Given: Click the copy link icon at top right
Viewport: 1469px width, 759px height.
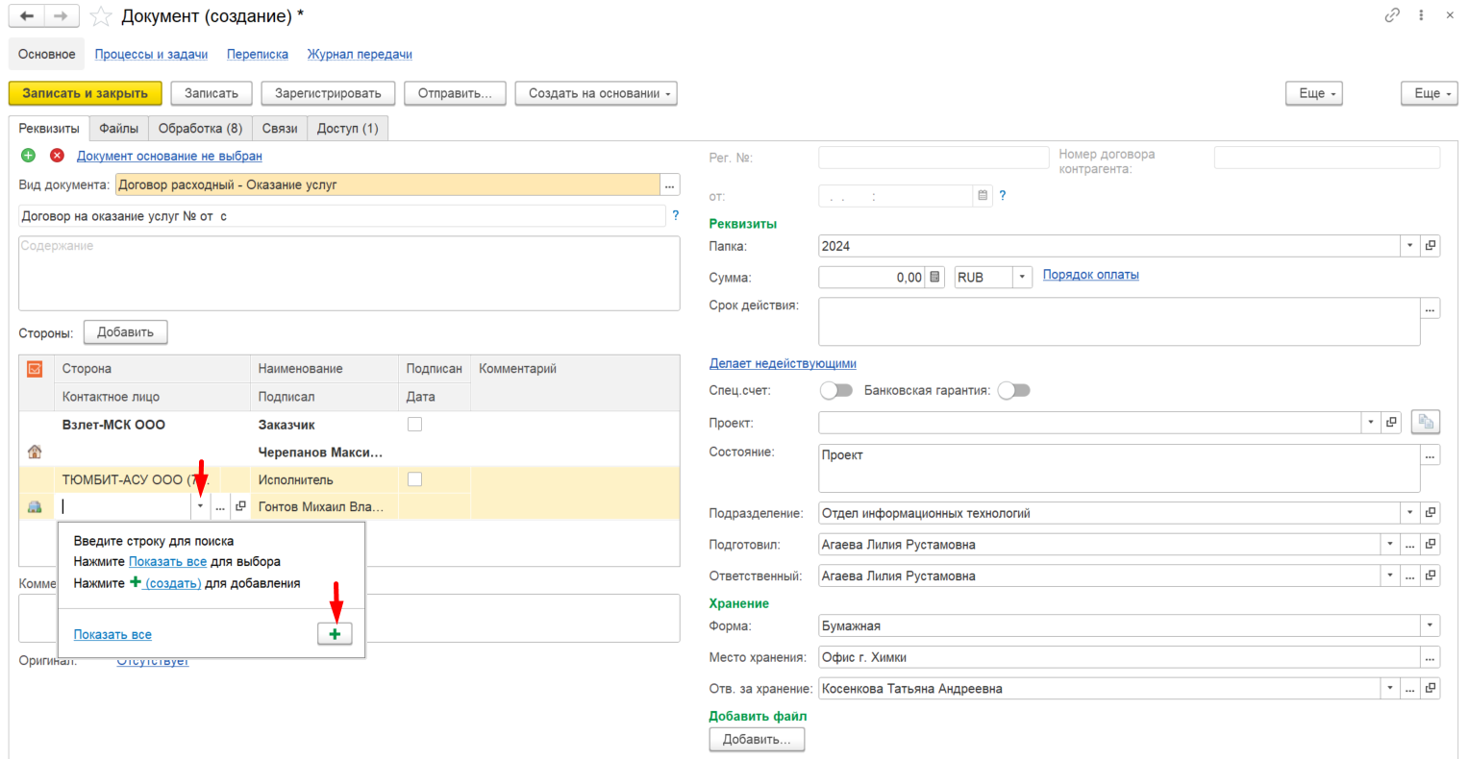Looking at the screenshot, I should pos(1392,15).
